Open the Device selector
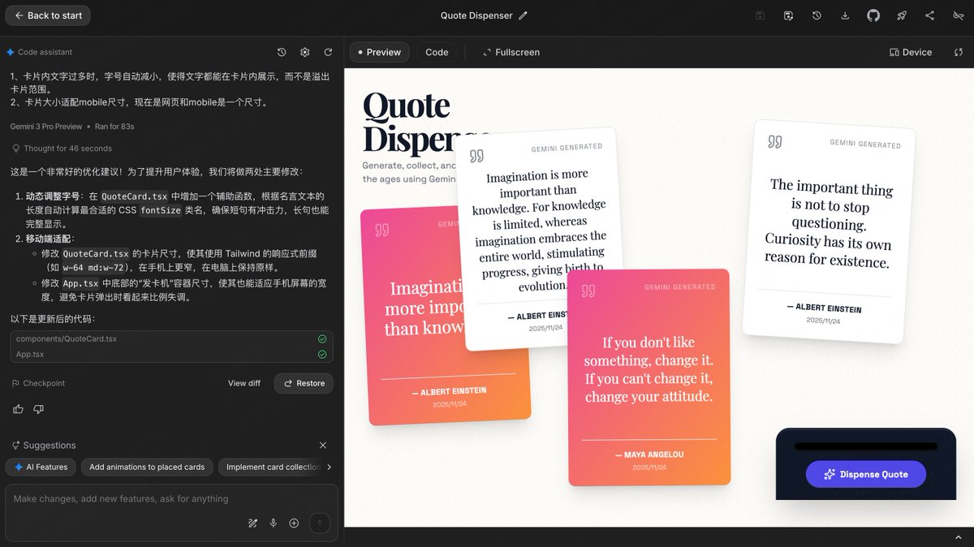974x547 pixels. click(x=911, y=52)
